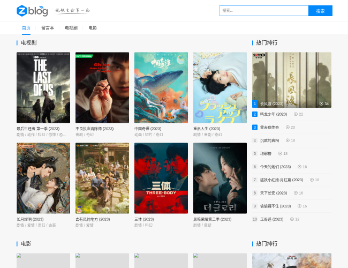The height and width of the screenshot is (268, 348).
Task: Click title 长月烬明 (2023)
Action: tap(30, 219)
